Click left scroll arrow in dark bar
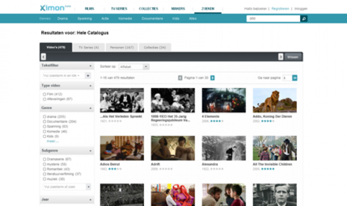 pyautogui.click(x=44, y=57)
